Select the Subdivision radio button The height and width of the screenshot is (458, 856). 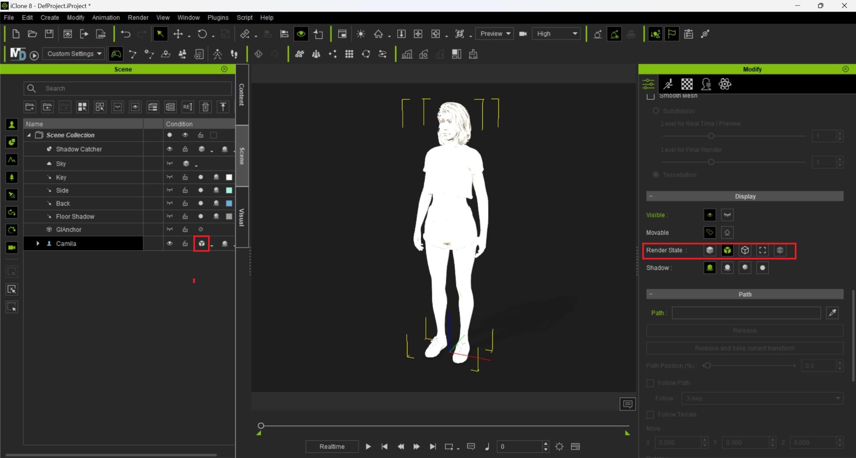[656, 111]
